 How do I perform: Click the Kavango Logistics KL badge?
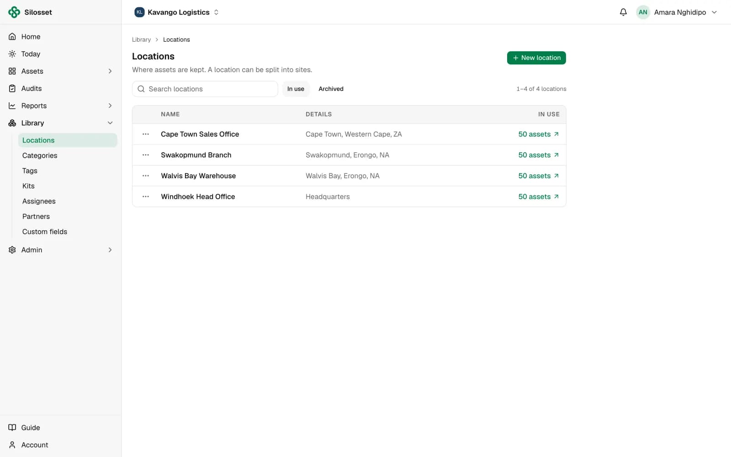pos(139,12)
